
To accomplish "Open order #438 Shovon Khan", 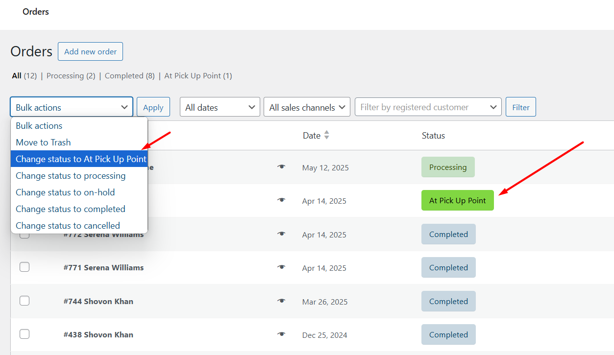I will [x=98, y=334].
